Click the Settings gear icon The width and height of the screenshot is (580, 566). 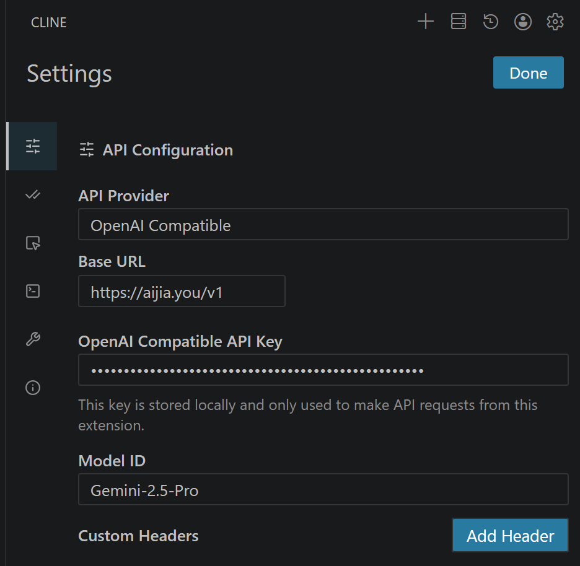pyautogui.click(x=555, y=22)
